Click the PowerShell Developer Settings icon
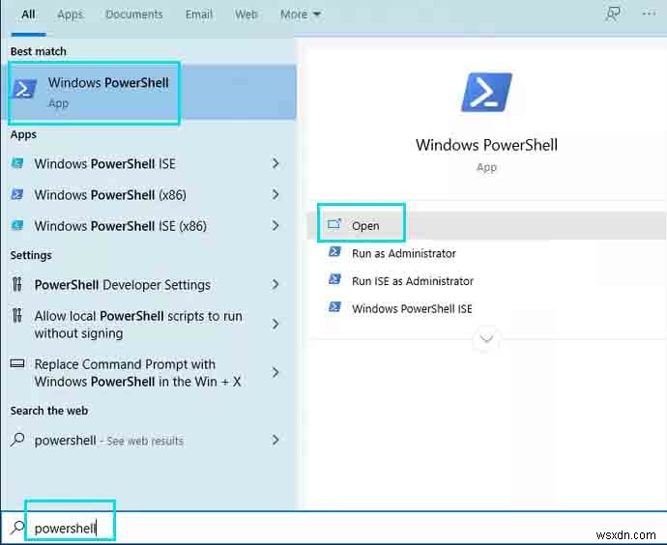Image resolution: width=667 pixels, height=545 pixels. (x=17, y=284)
